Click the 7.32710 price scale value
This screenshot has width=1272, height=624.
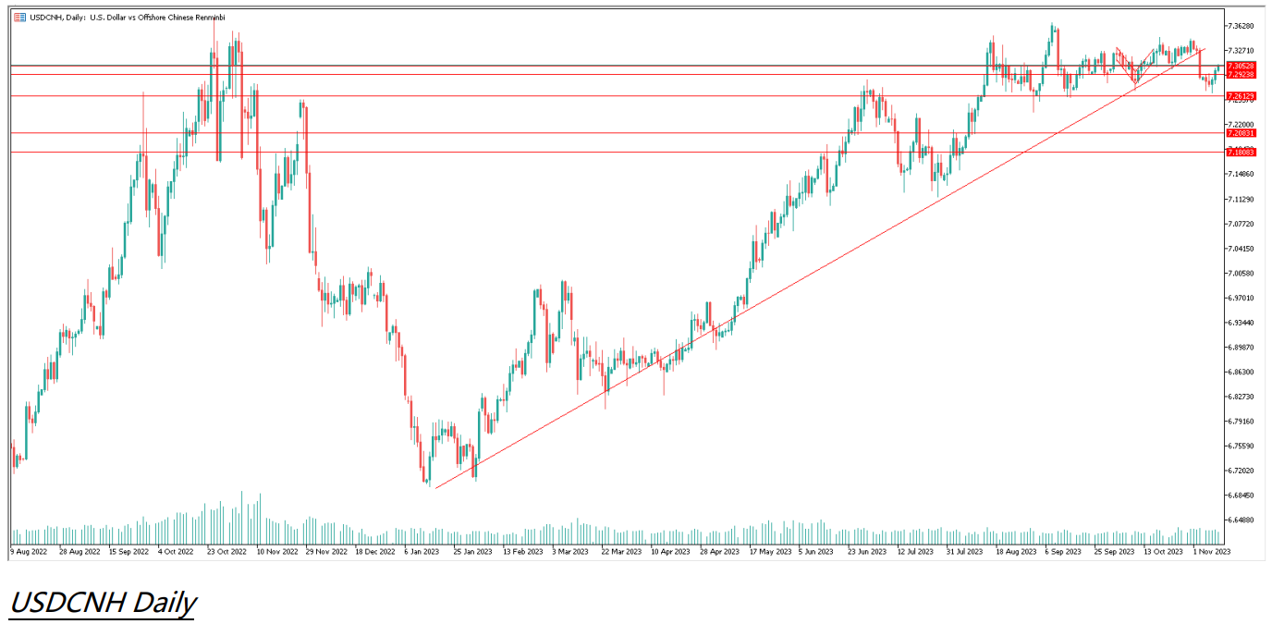coord(1240,51)
